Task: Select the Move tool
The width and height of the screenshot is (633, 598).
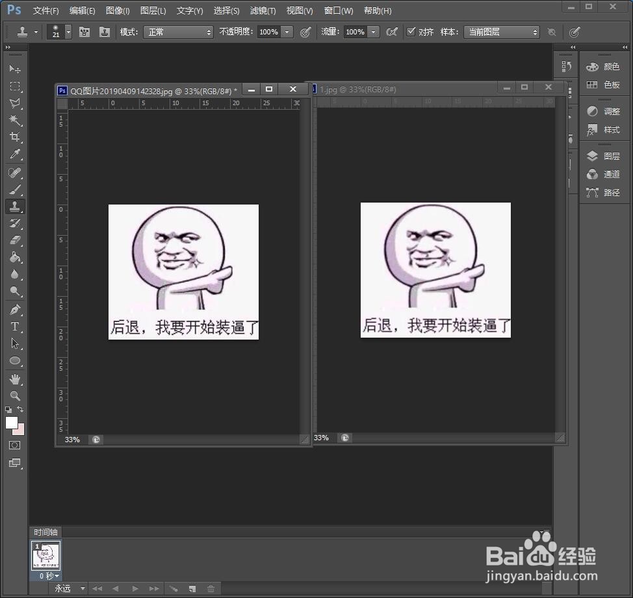Action: [x=15, y=69]
